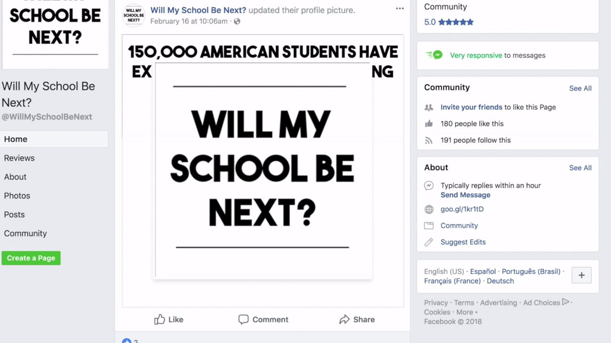Image resolution: width=611 pixels, height=343 pixels.
Task: Click the Like thumbs-up icon on post
Action: [159, 319]
